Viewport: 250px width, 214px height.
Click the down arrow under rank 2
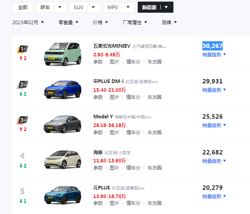(21, 94)
